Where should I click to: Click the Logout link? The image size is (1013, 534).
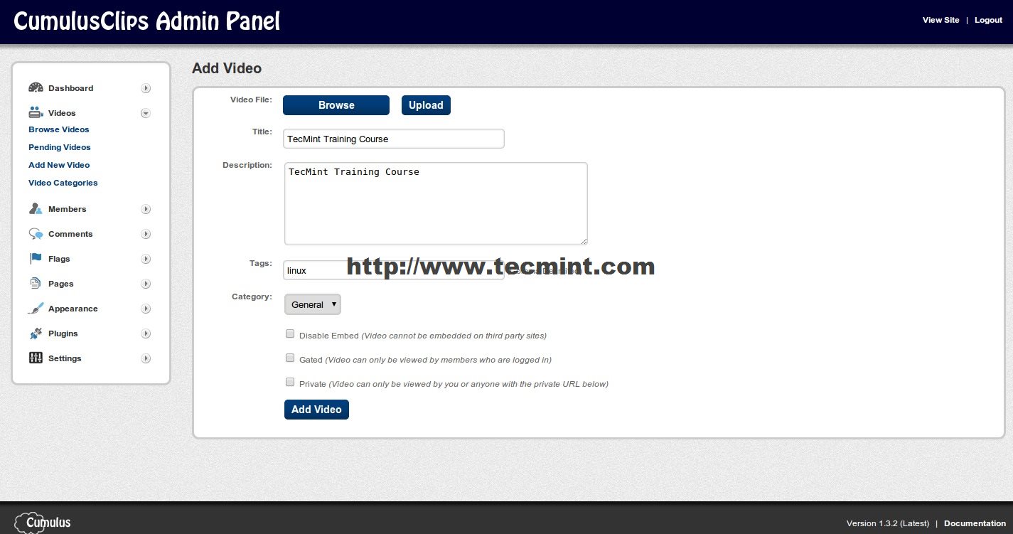pyautogui.click(x=988, y=20)
